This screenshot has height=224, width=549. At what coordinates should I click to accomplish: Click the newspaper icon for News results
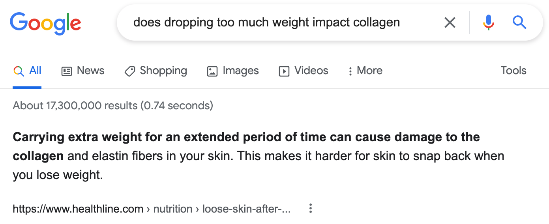click(67, 71)
